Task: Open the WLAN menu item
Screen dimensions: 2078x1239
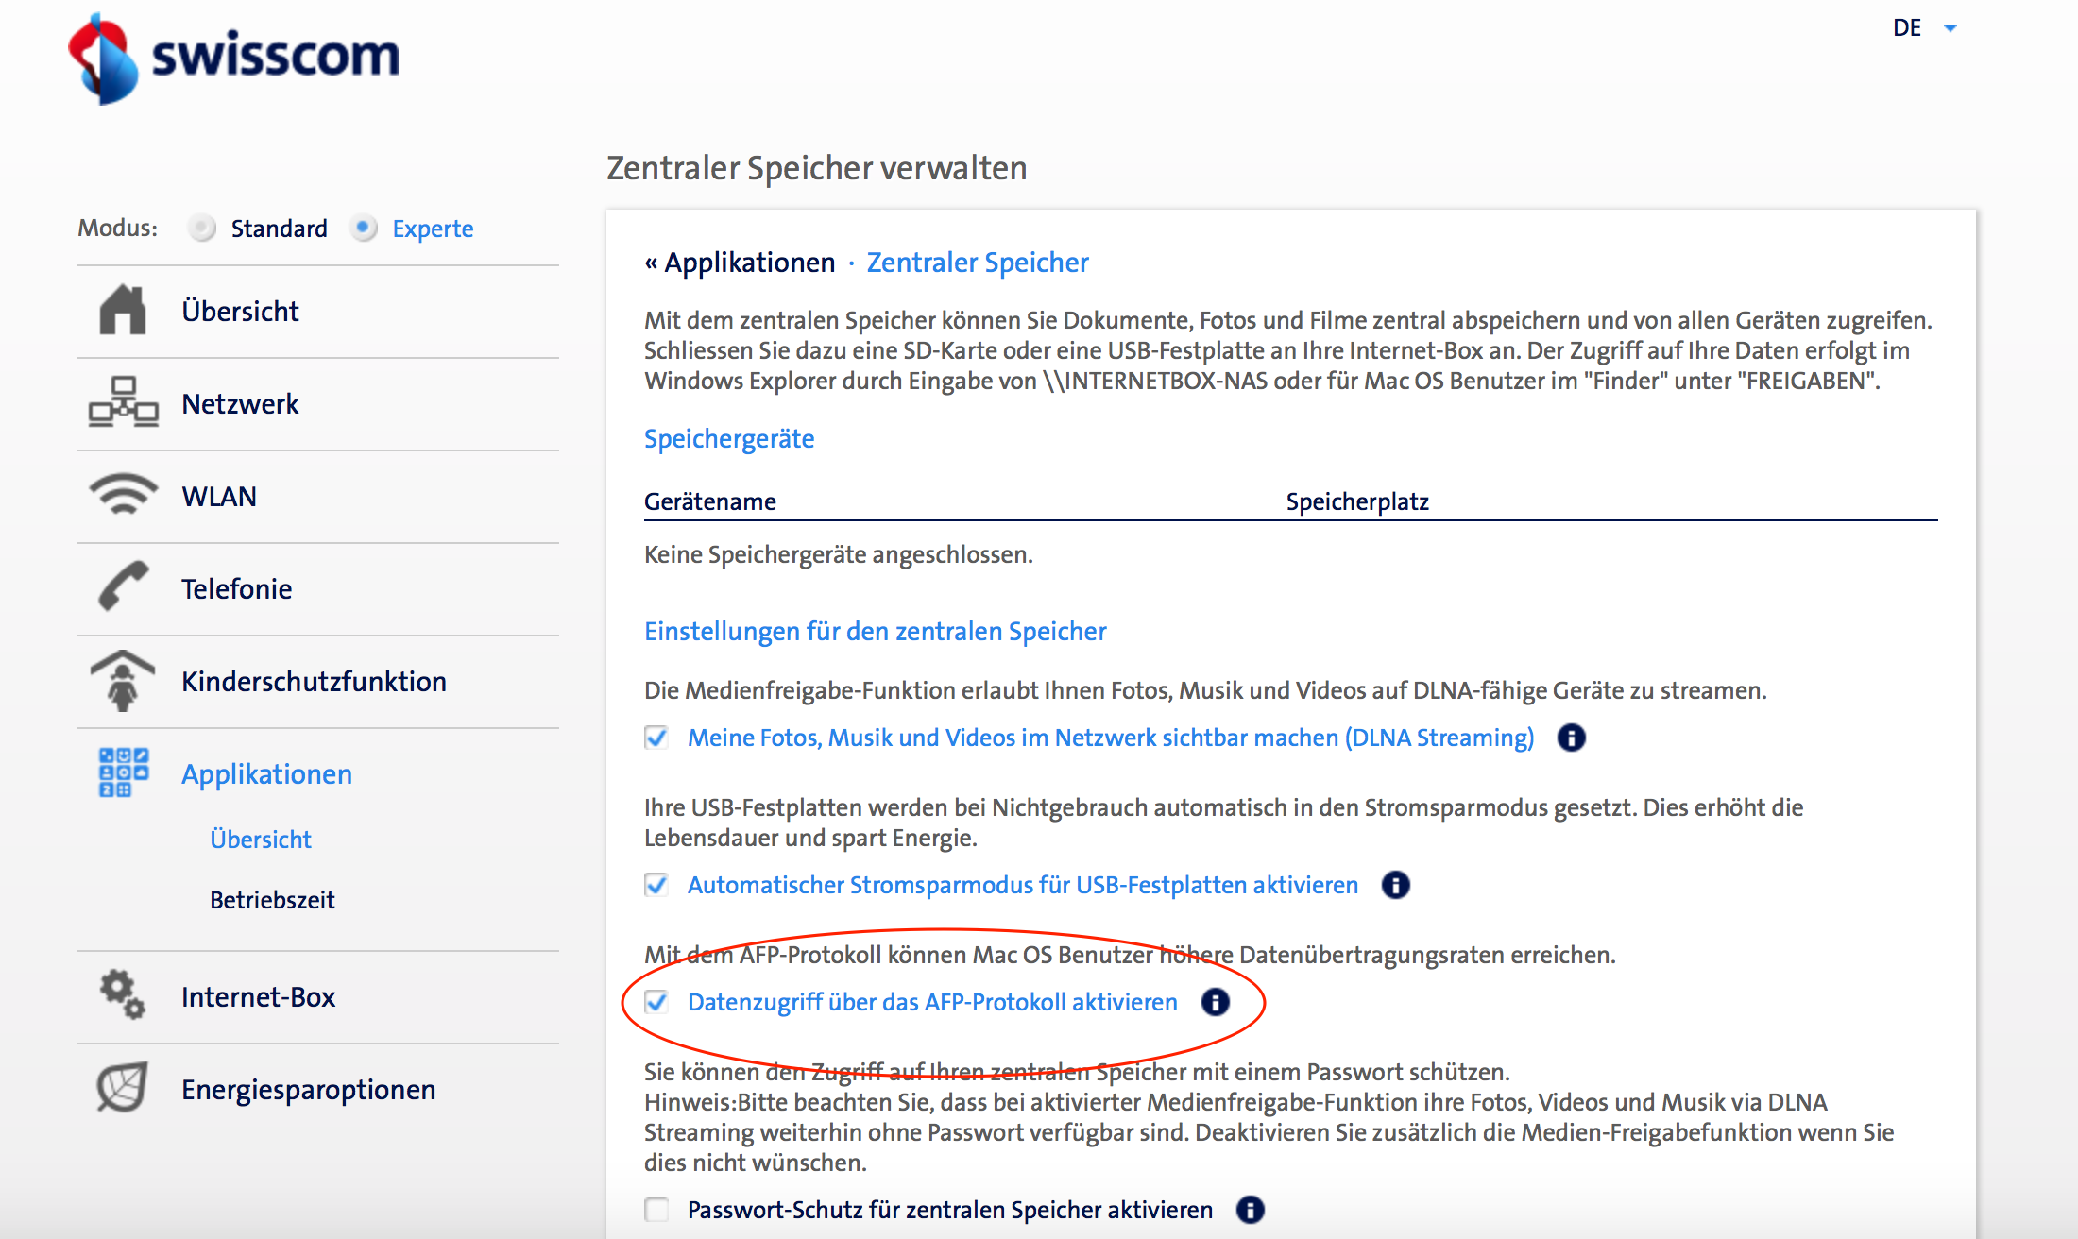Action: coord(219,496)
